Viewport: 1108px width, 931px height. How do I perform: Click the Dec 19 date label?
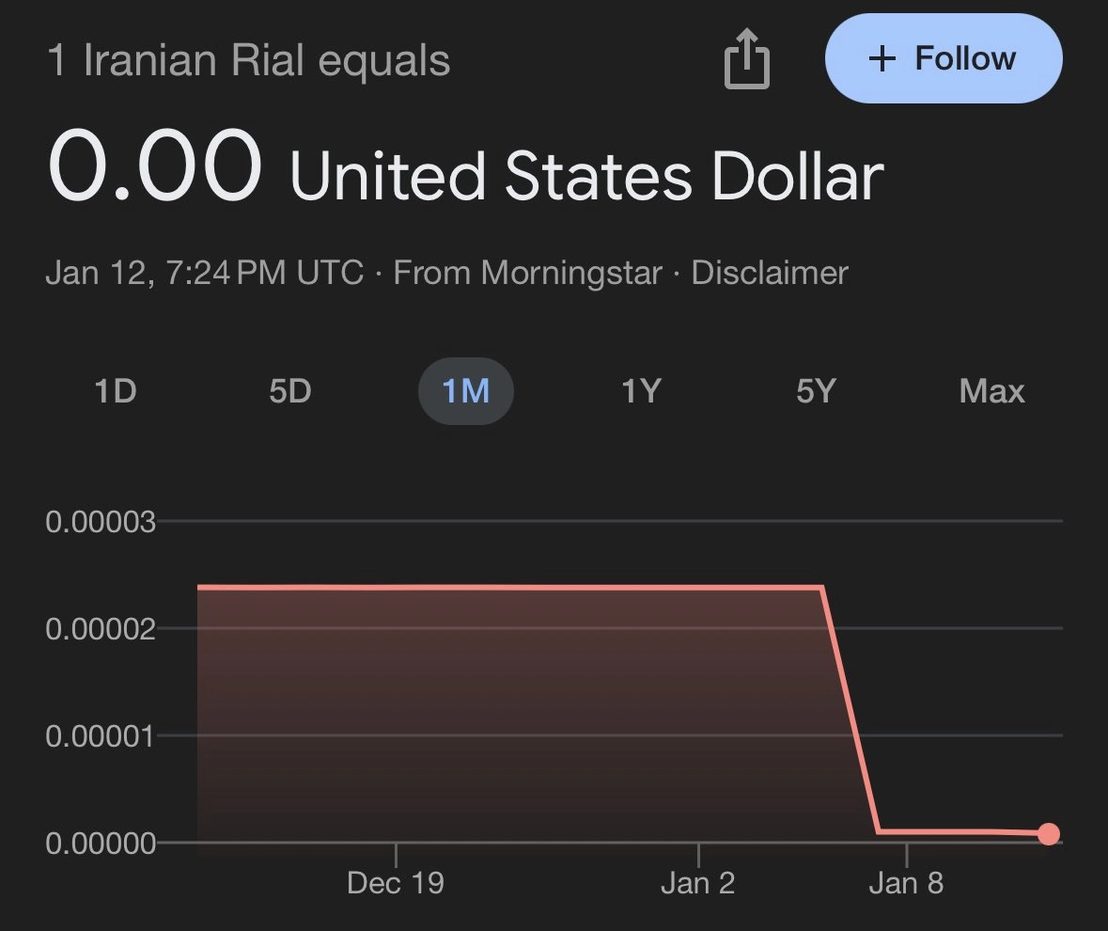(x=395, y=884)
